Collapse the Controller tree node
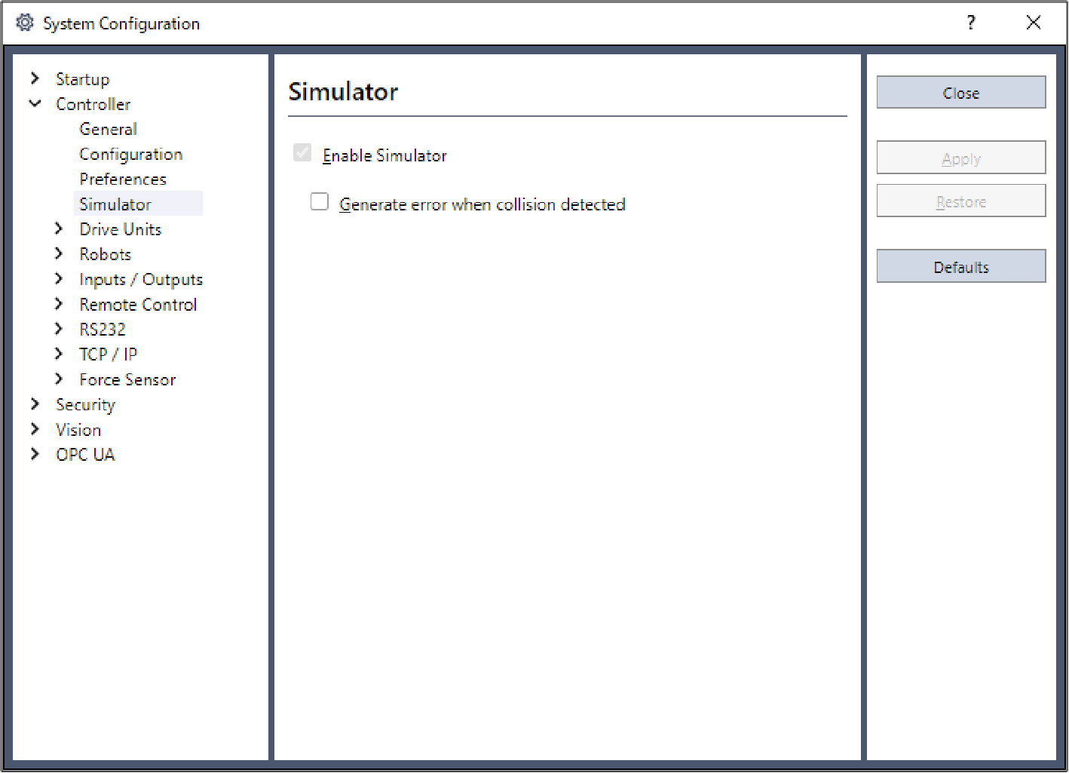 tap(35, 103)
